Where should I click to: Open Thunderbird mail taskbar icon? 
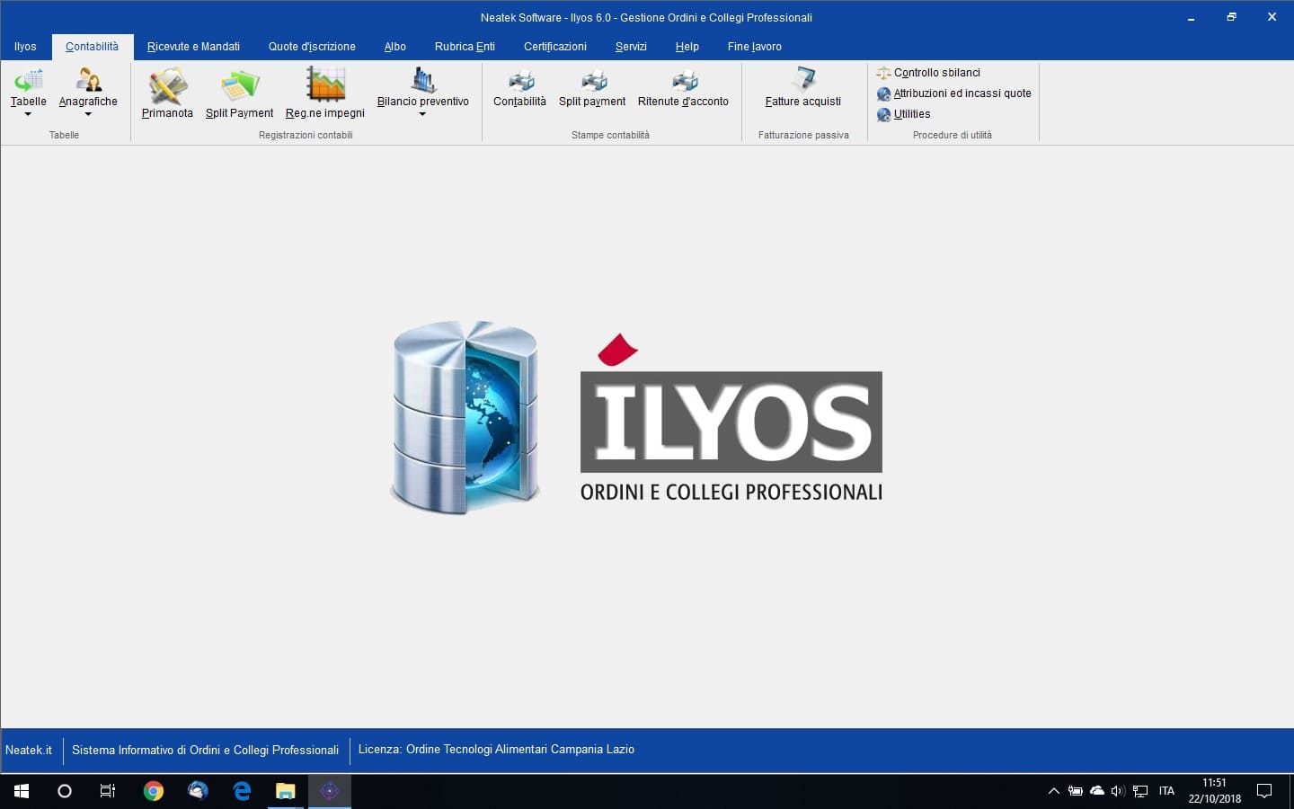point(198,791)
